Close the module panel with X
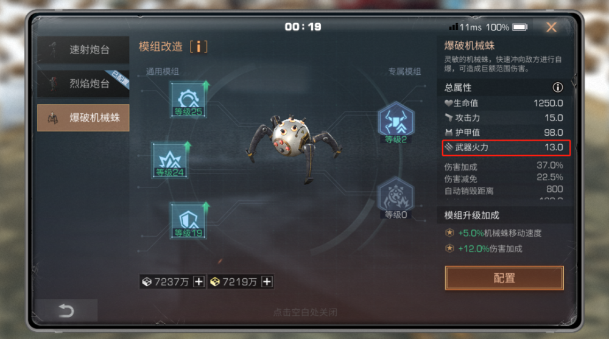Image resolution: width=609 pixels, height=339 pixels. [x=552, y=27]
